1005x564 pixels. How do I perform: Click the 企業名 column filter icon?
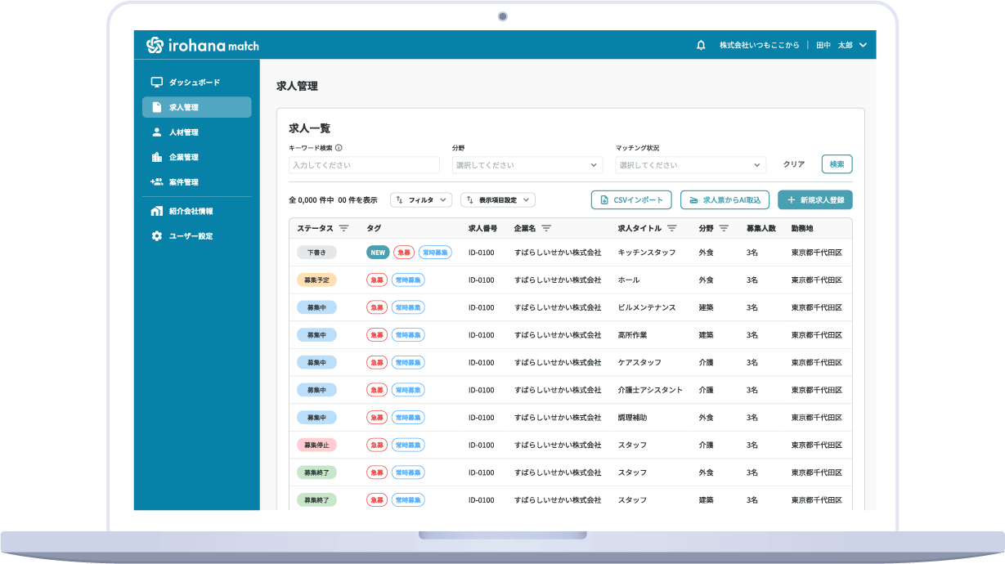pos(546,228)
